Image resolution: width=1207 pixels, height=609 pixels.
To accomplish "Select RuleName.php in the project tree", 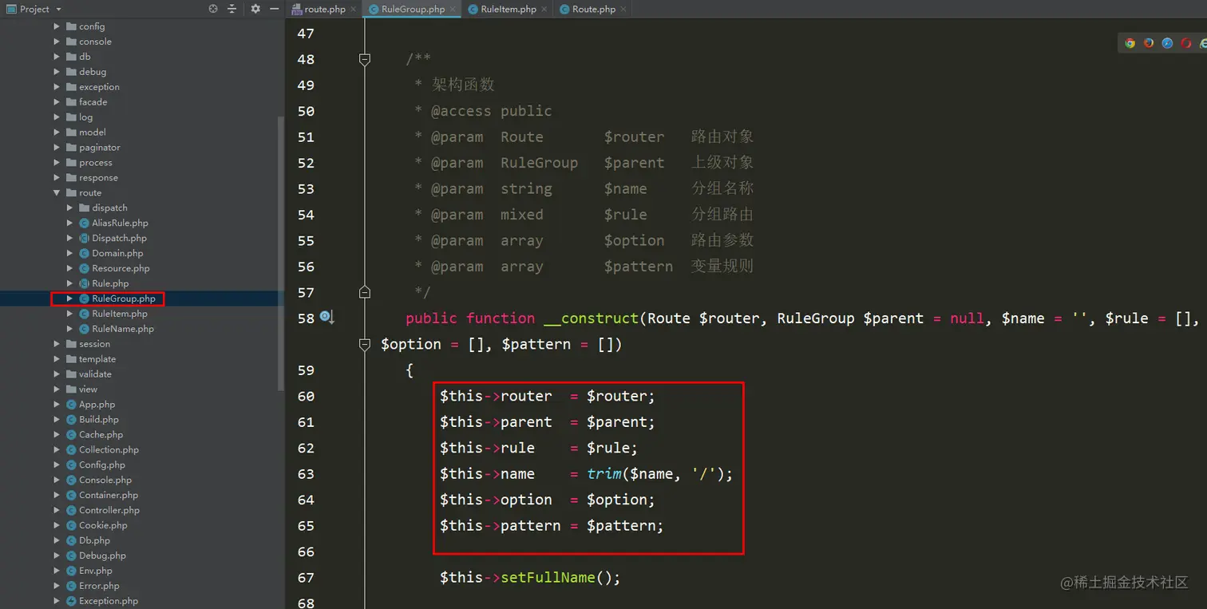I will click(123, 329).
